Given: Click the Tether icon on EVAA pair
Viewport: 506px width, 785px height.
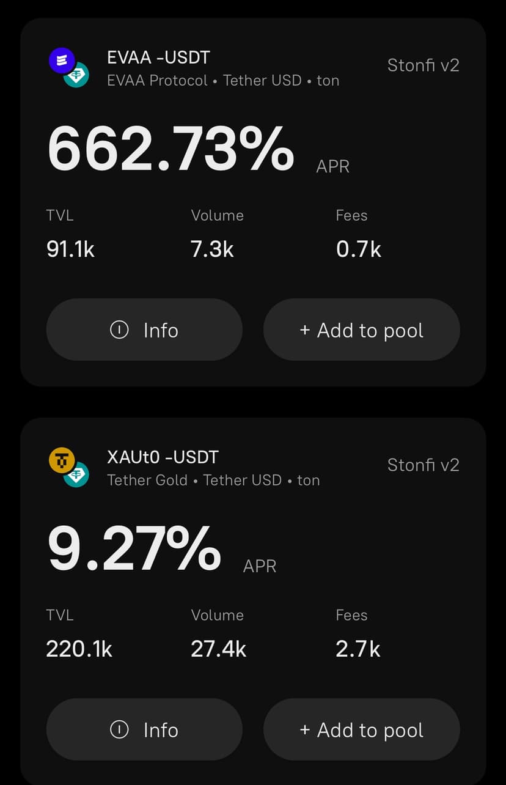Looking at the screenshot, I should [x=78, y=75].
